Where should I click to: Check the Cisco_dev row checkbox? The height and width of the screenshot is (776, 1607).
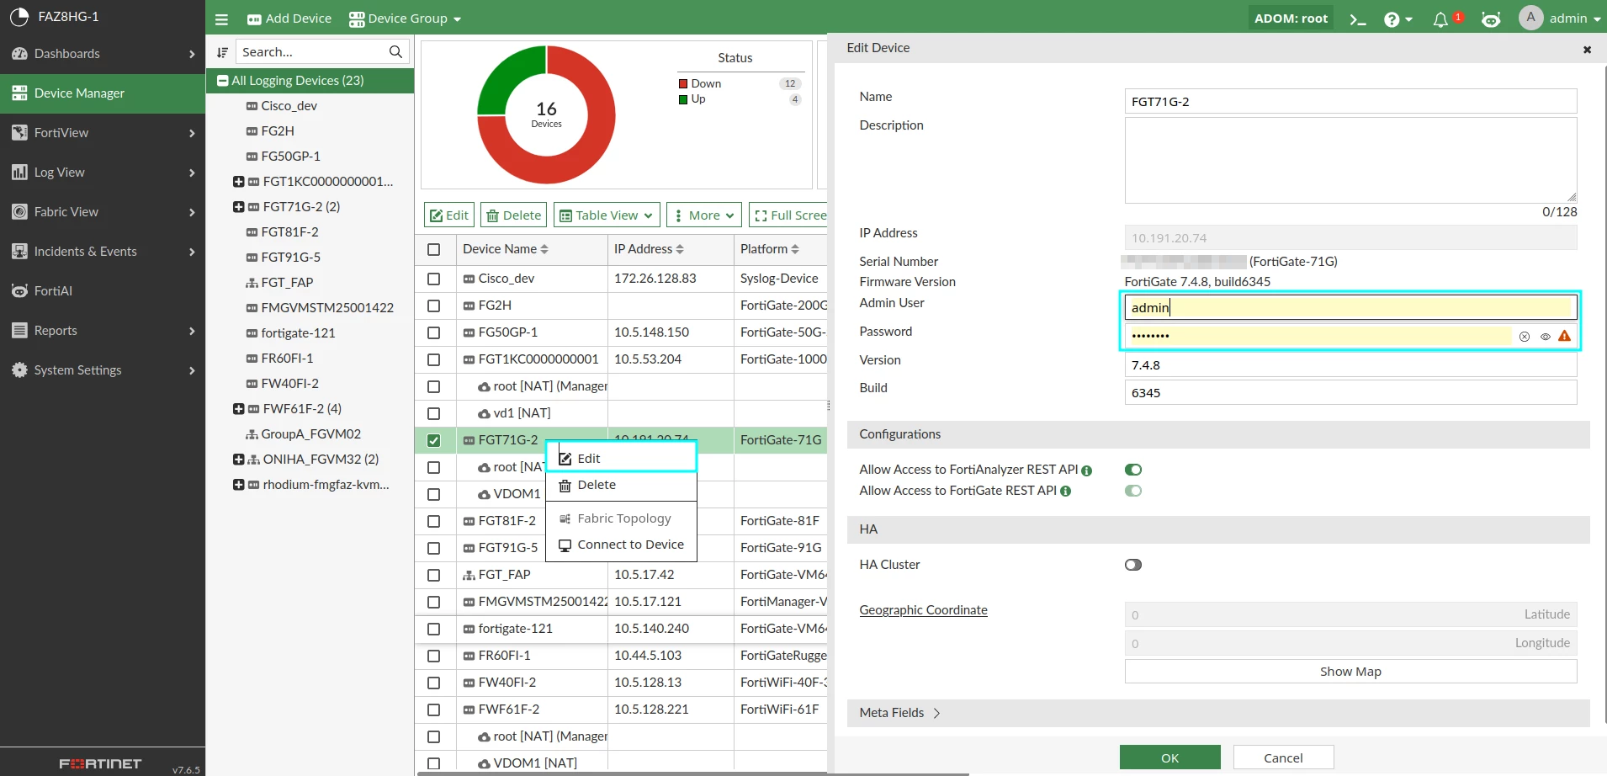[434, 279]
